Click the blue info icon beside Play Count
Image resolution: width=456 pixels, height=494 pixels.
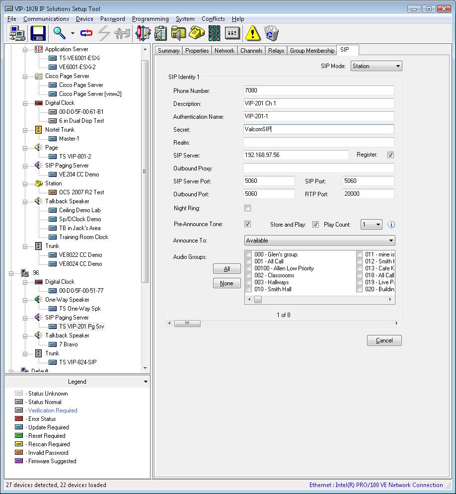(x=391, y=225)
